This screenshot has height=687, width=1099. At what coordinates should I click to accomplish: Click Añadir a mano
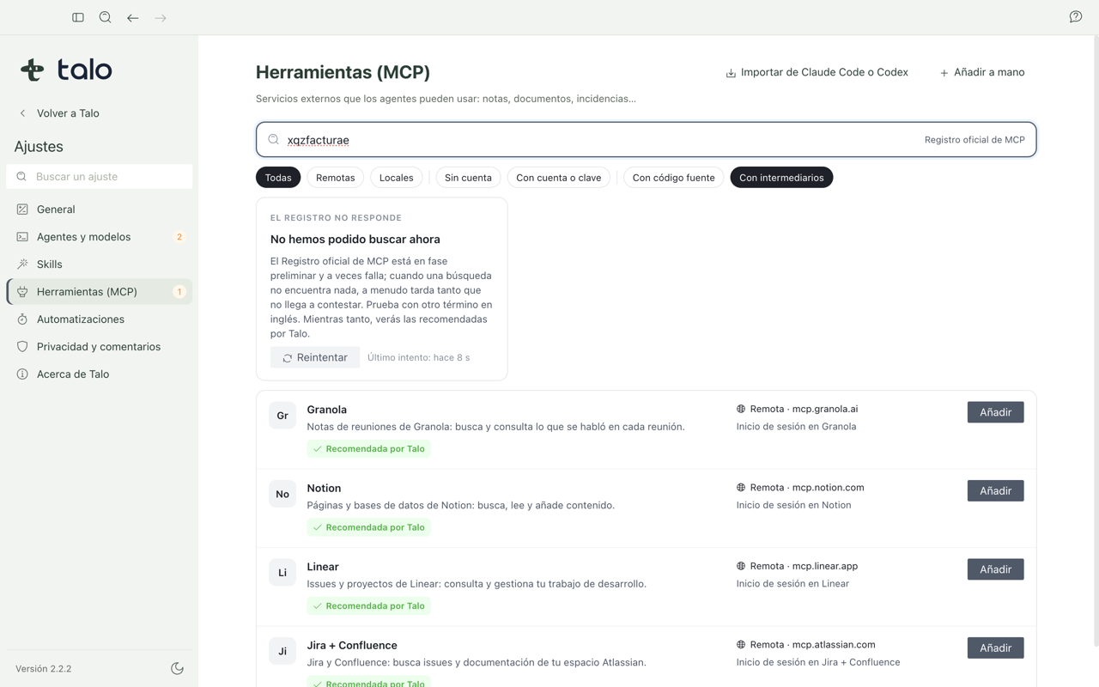982,72
